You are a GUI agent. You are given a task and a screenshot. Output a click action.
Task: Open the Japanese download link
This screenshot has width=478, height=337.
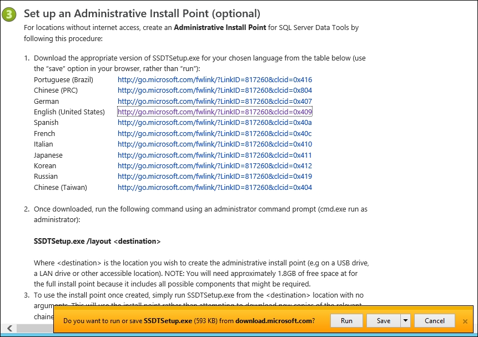[x=214, y=155]
